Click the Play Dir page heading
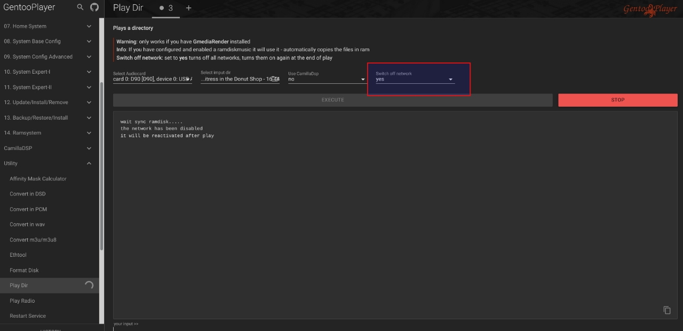Image resolution: width=683 pixels, height=331 pixels. (128, 8)
